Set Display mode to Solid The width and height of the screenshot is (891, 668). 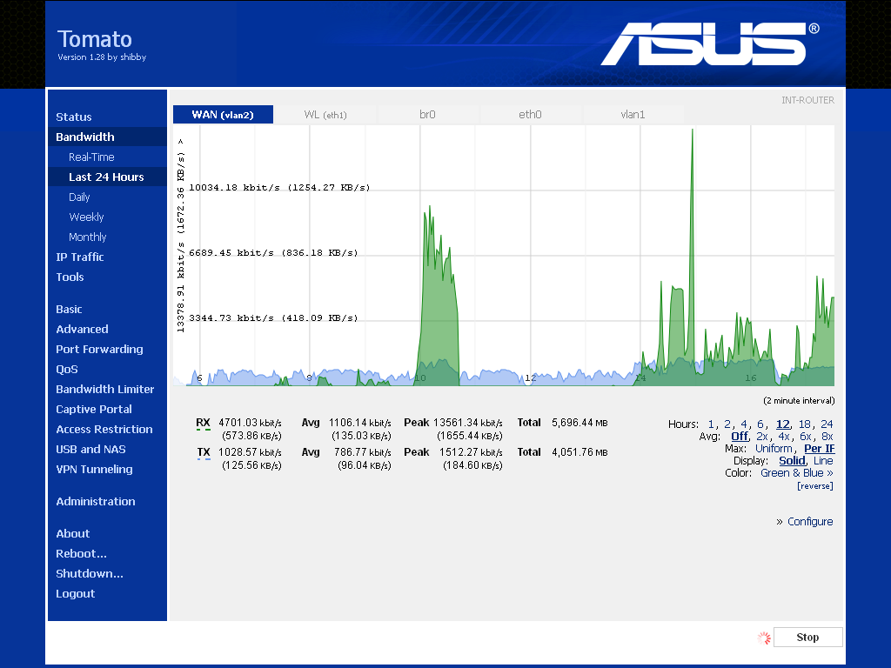(792, 461)
